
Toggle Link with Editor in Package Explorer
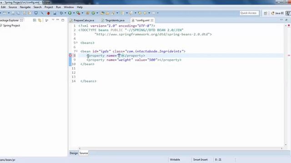[40, 20]
